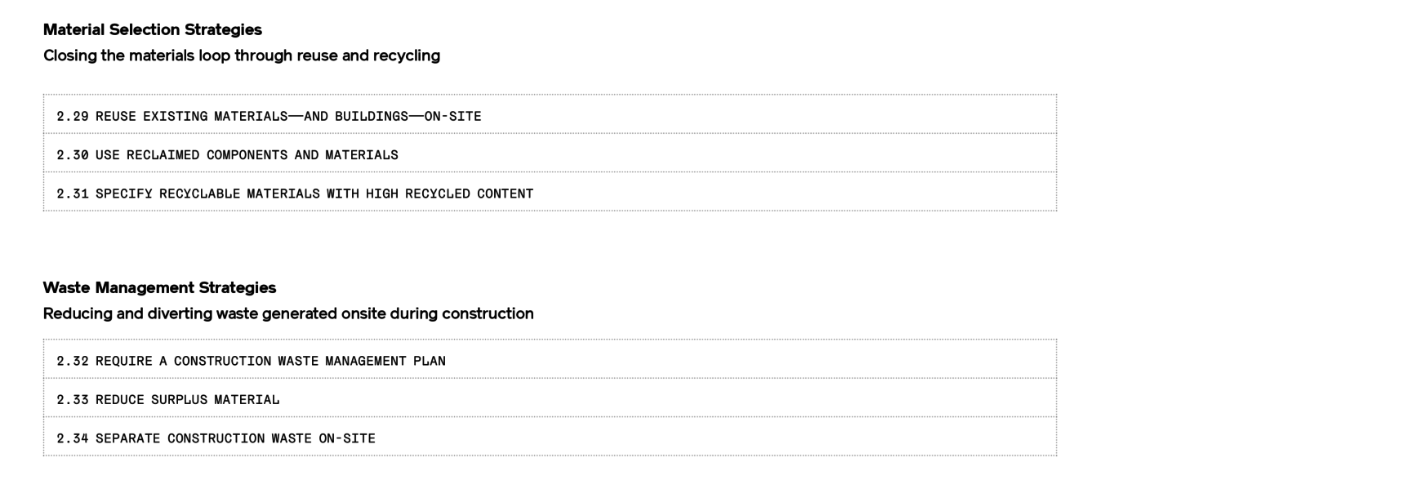Click the number 2.29 label
The width and height of the screenshot is (1421, 480).
[x=73, y=116]
